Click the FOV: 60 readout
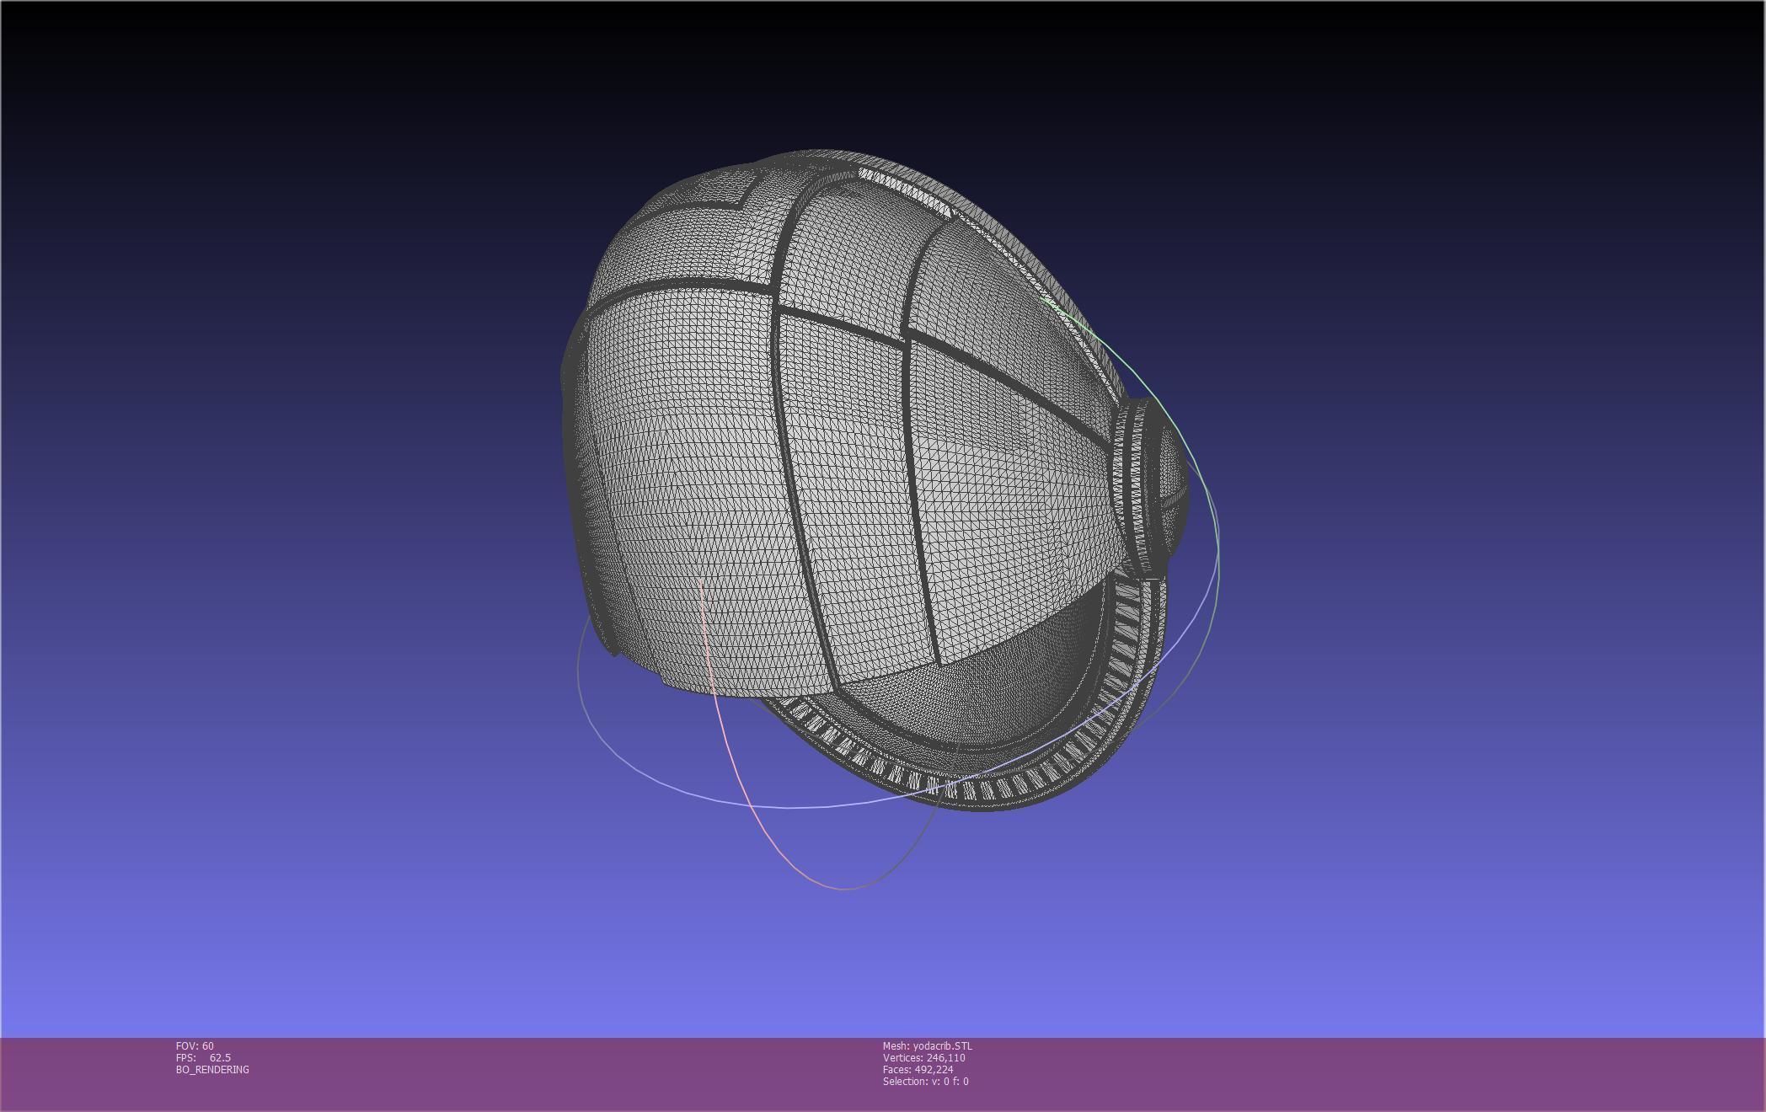Viewport: 1766px width, 1112px height. [195, 1045]
